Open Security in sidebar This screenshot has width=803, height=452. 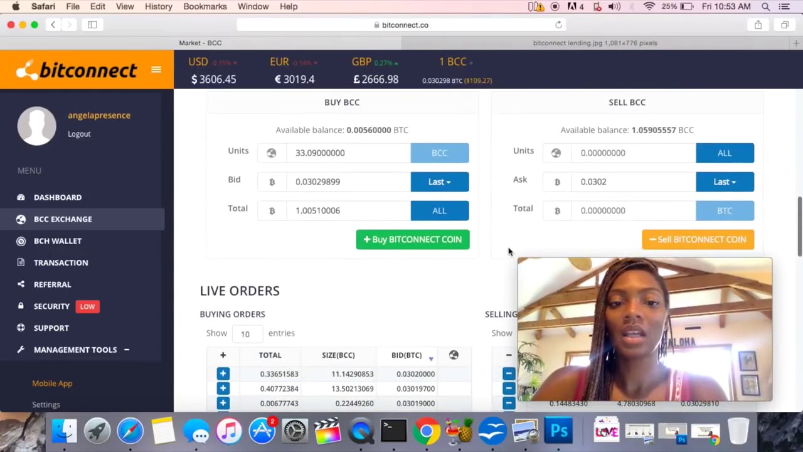(x=51, y=306)
